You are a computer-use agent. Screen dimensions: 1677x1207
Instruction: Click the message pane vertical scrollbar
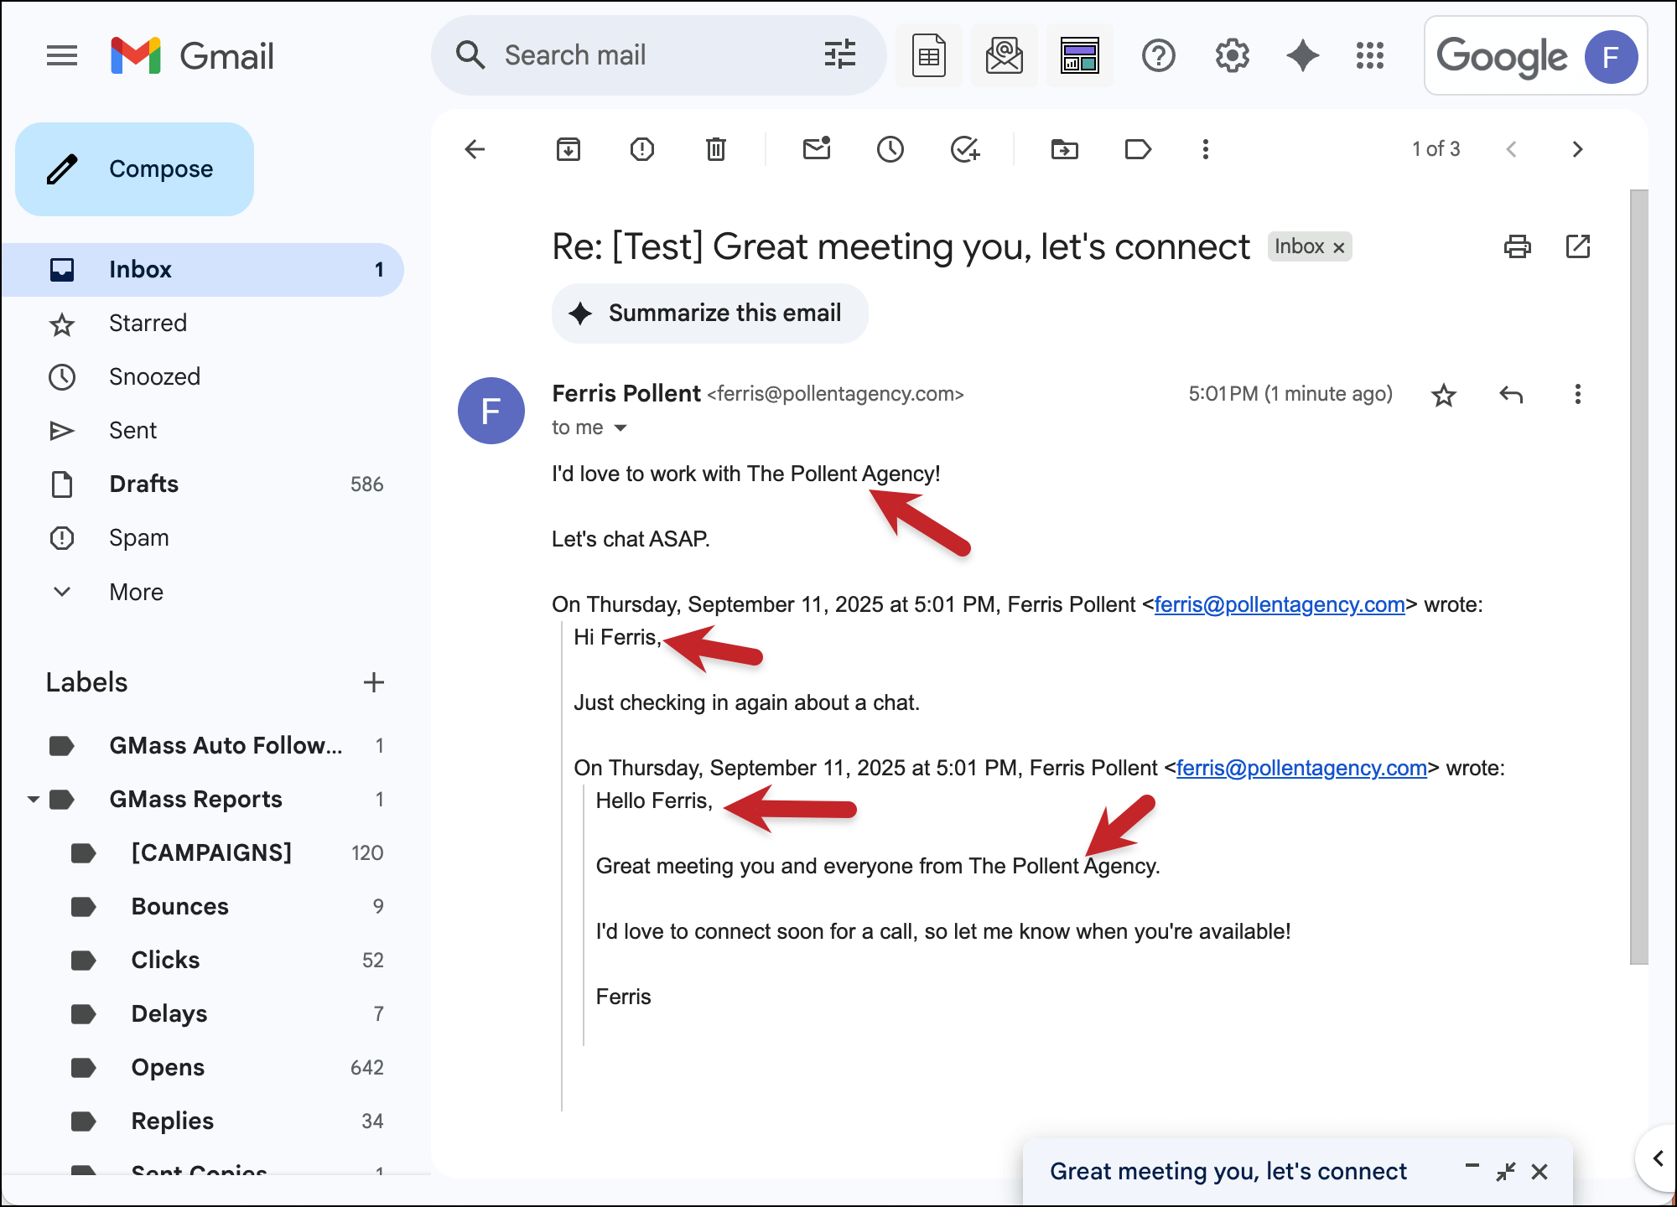(x=1638, y=577)
